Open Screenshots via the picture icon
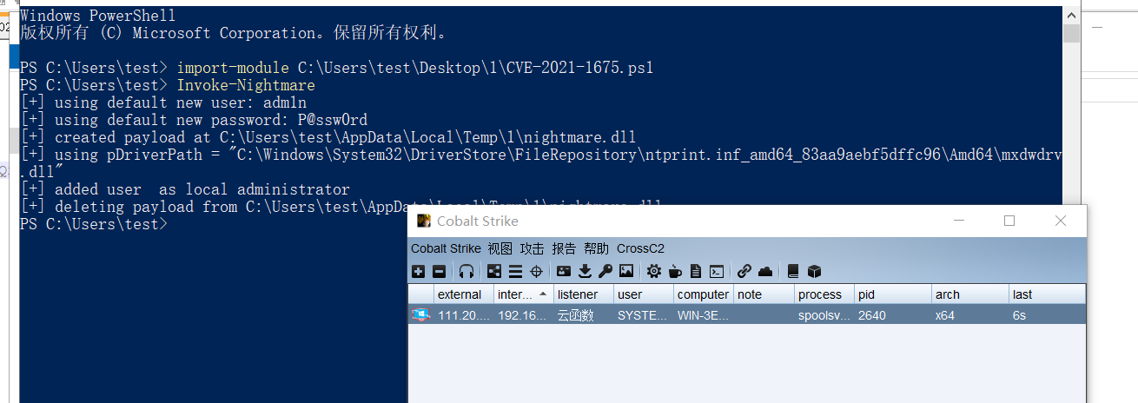Screen dimensions: 1138x403 (626, 271)
